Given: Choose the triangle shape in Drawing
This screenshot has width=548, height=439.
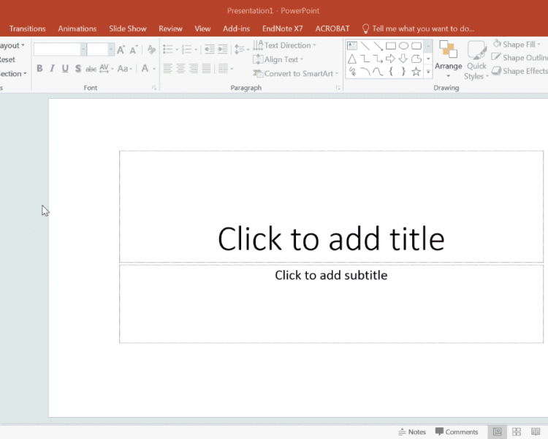Looking at the screenshot, I should [x=352, y=59].
